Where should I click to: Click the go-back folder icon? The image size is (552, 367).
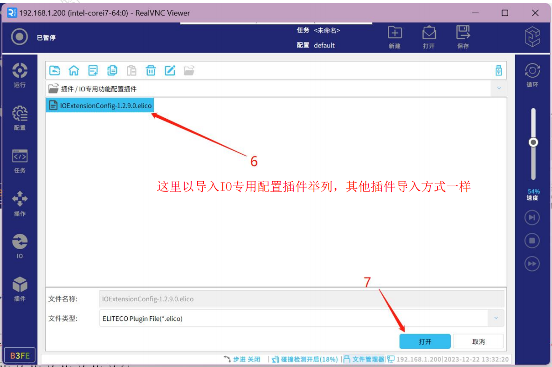coord(55,70)
